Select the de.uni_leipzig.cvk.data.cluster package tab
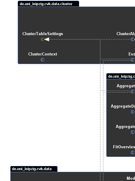135x181 pixels. (48, 4)
